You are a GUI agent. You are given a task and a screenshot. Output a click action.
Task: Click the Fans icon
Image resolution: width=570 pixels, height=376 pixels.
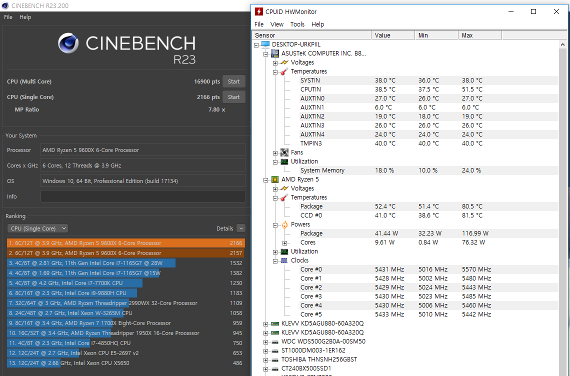284,152
